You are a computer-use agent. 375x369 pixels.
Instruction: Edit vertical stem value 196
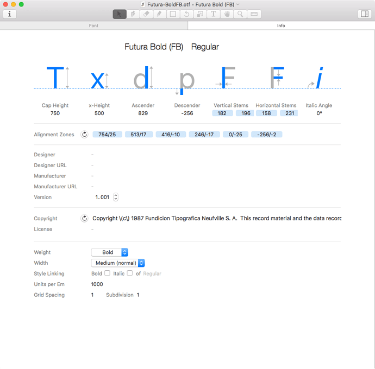pyautogui.click(x=245, y=113)
